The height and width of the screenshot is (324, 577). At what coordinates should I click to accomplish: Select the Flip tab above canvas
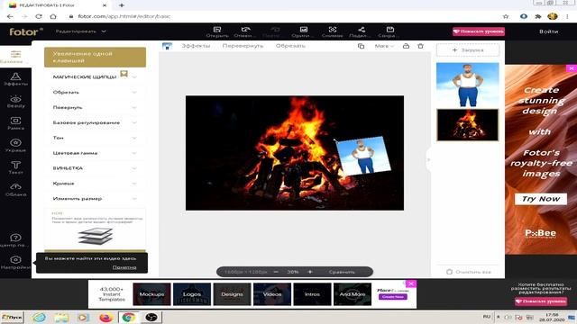click(x=243, y=46)
